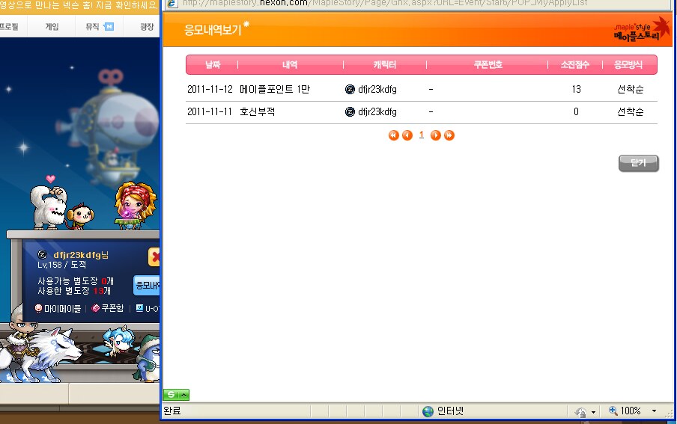Click the 인터넷 zone globe icon

pyautogui.click(x=428, y=411)
